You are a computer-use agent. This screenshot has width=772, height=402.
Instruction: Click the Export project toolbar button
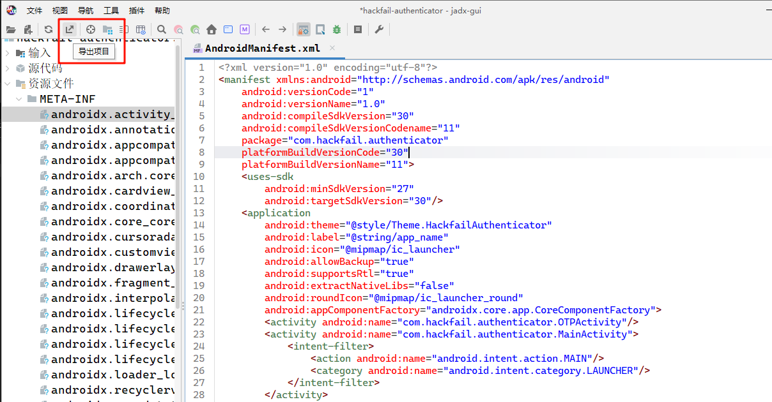pyautogui.click(x=70, y=29)
